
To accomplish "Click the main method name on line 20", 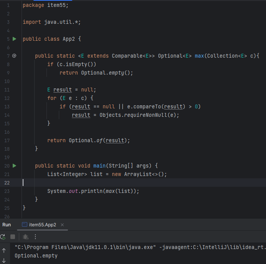I will click(x=100, y=166).
